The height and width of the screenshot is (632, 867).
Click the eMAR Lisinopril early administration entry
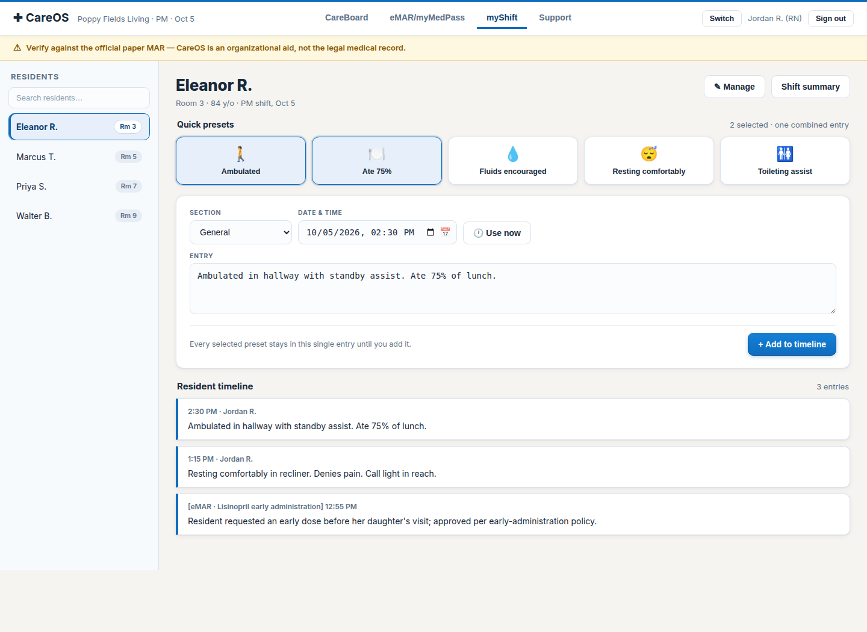pyautogui.click(x=513, y=515)
